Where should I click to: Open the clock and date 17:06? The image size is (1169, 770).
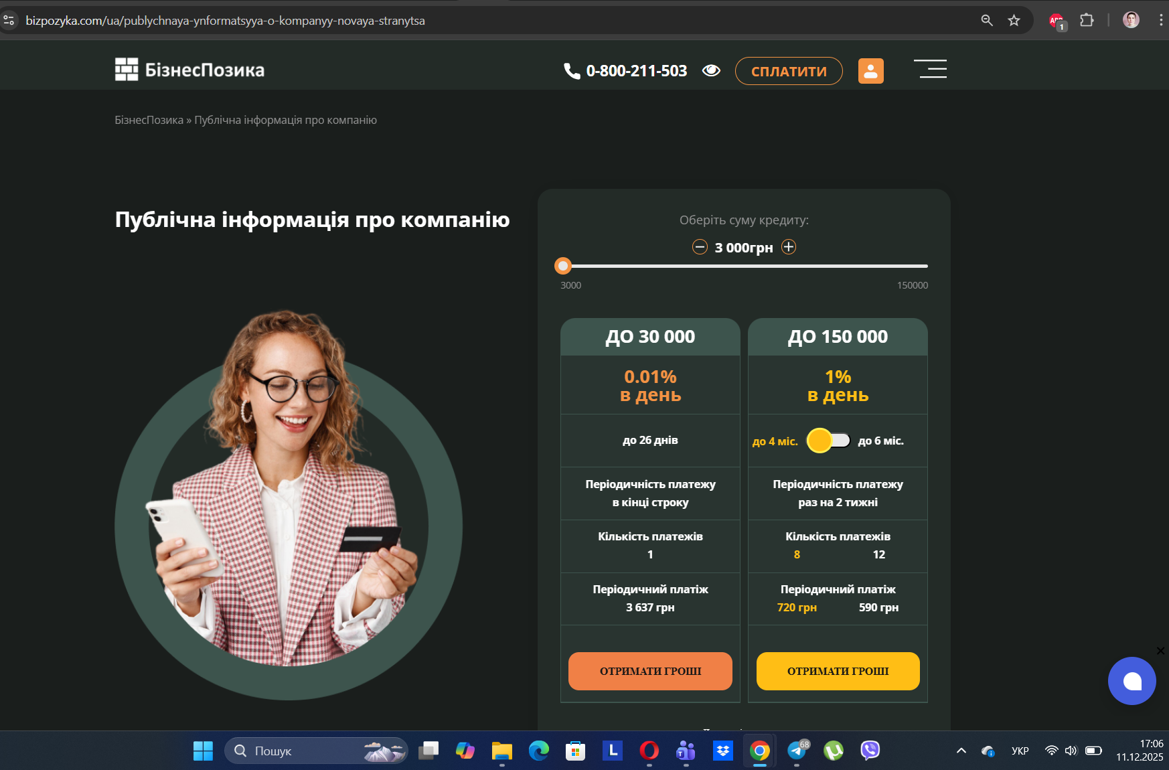(x=1140, y=751)
